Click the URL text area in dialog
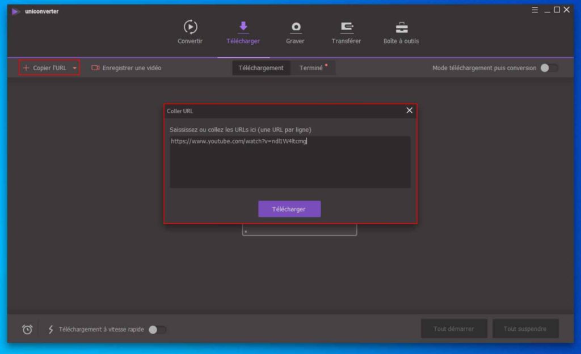 [290, 162]
